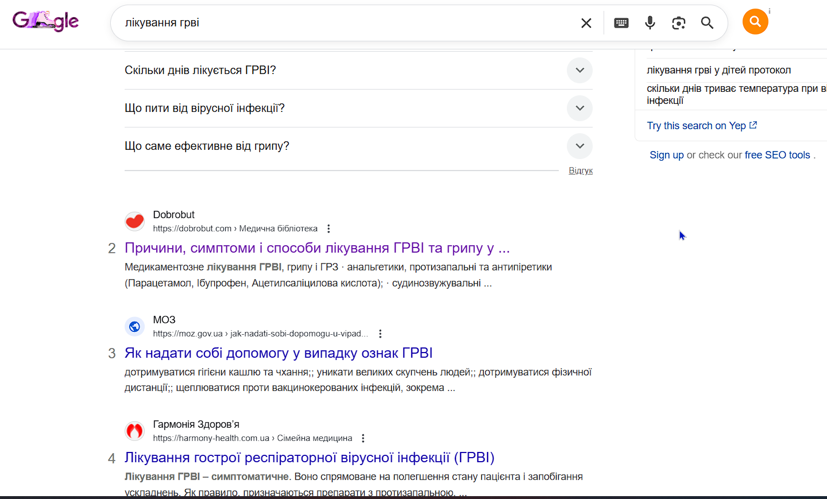Search by image with the camera icon
Image resolution: width=827 pixels, height=499 pixels.
(679, 23)
